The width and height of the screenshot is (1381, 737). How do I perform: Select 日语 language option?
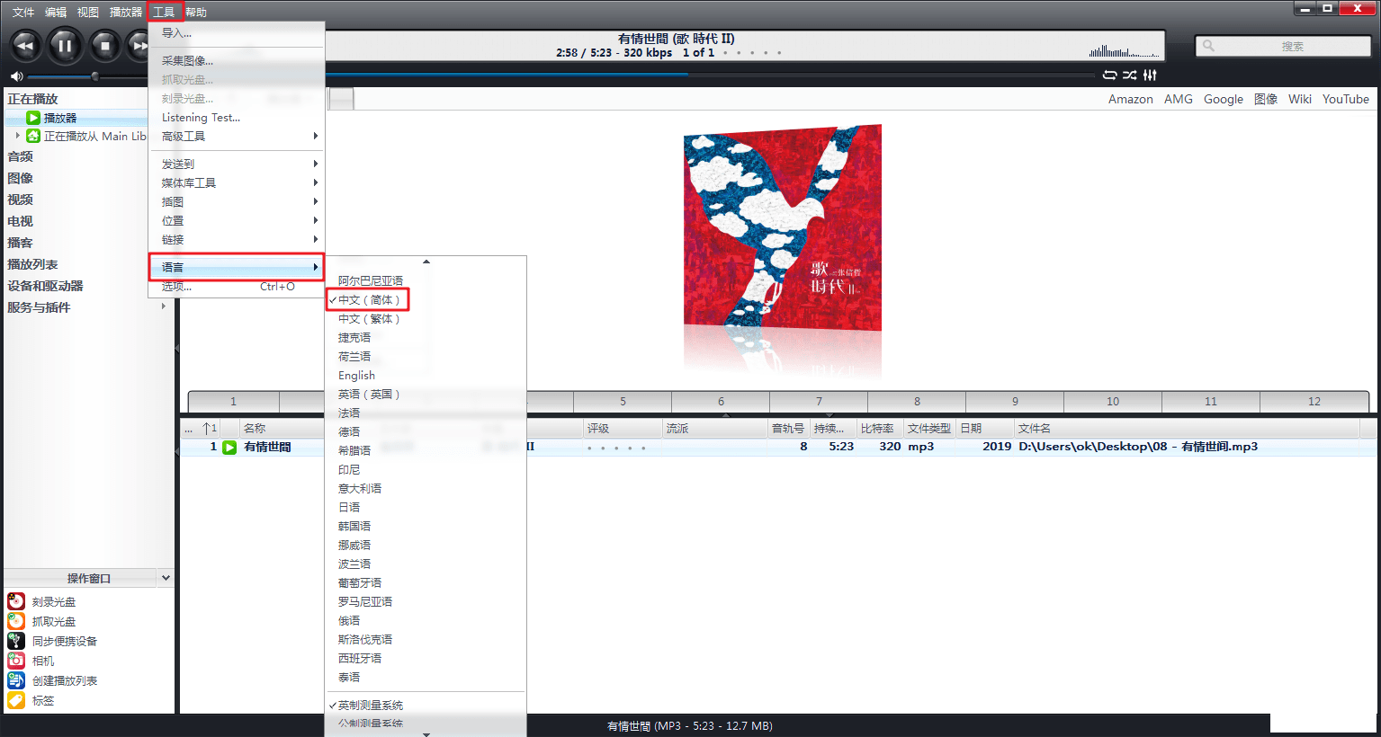(349, 507)
